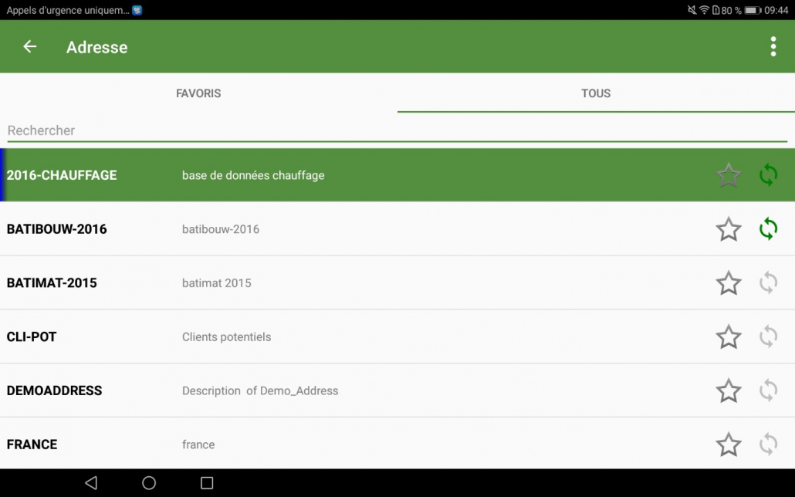795x497 pixels.
Task: Sync the 2016-CHAUFFAGE database
Action: click(768, 175)
